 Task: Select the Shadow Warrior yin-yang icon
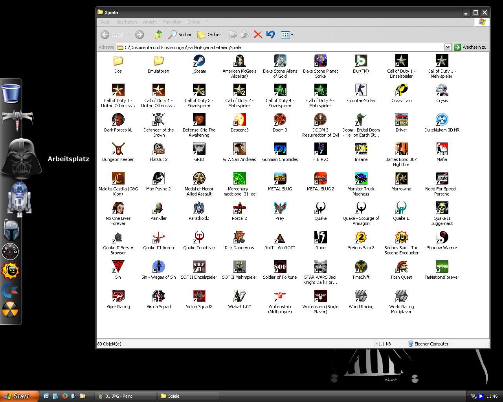click(442, 238)
